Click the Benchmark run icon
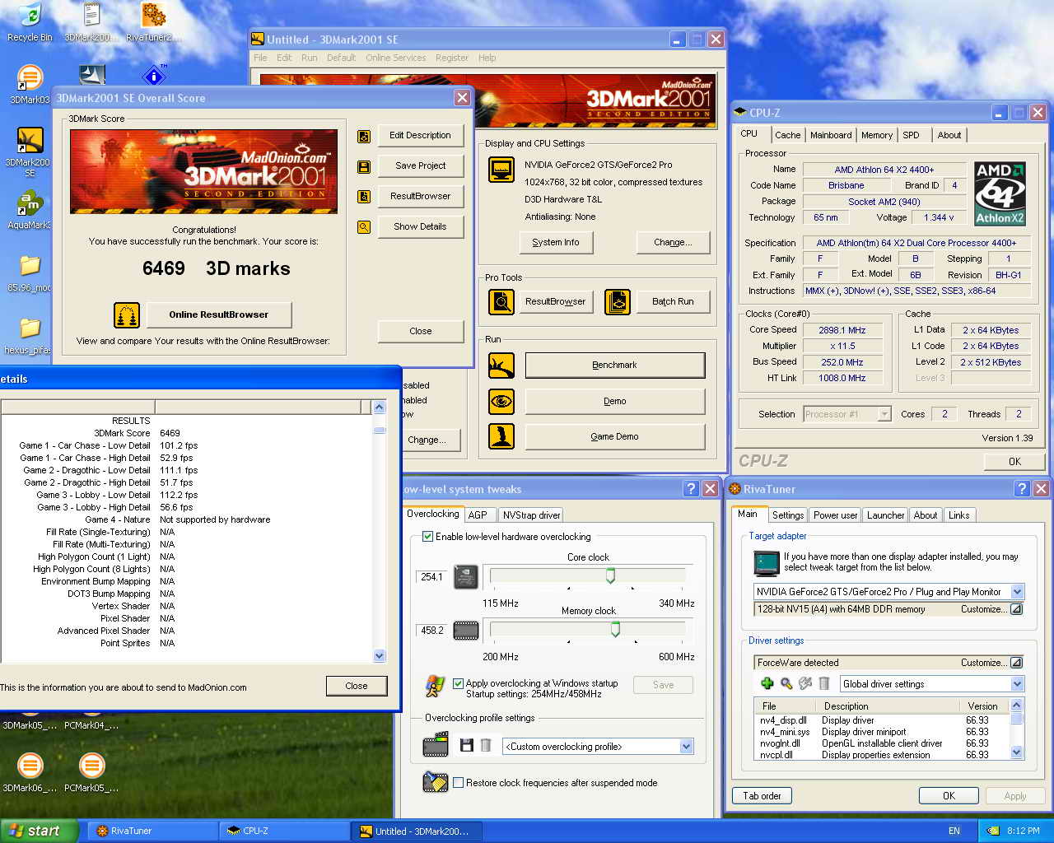This screenshot has height=843, width=1054. click(x=501, y=366)
